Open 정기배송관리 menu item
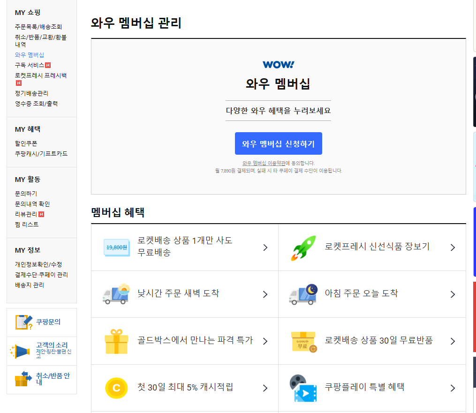This screenshot has height=413, width=476. (31, 93)
